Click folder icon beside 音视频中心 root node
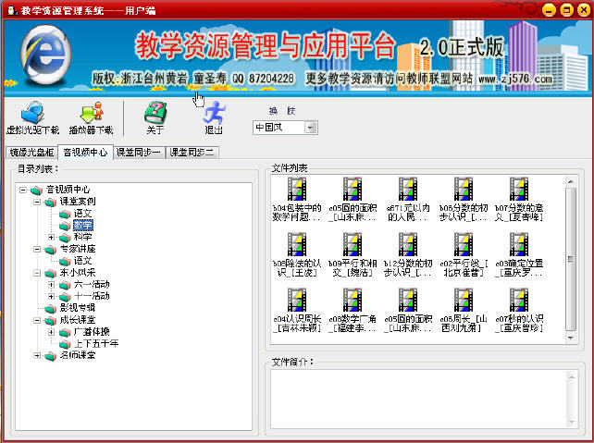 pyautogui.click(x=36, y=190)
